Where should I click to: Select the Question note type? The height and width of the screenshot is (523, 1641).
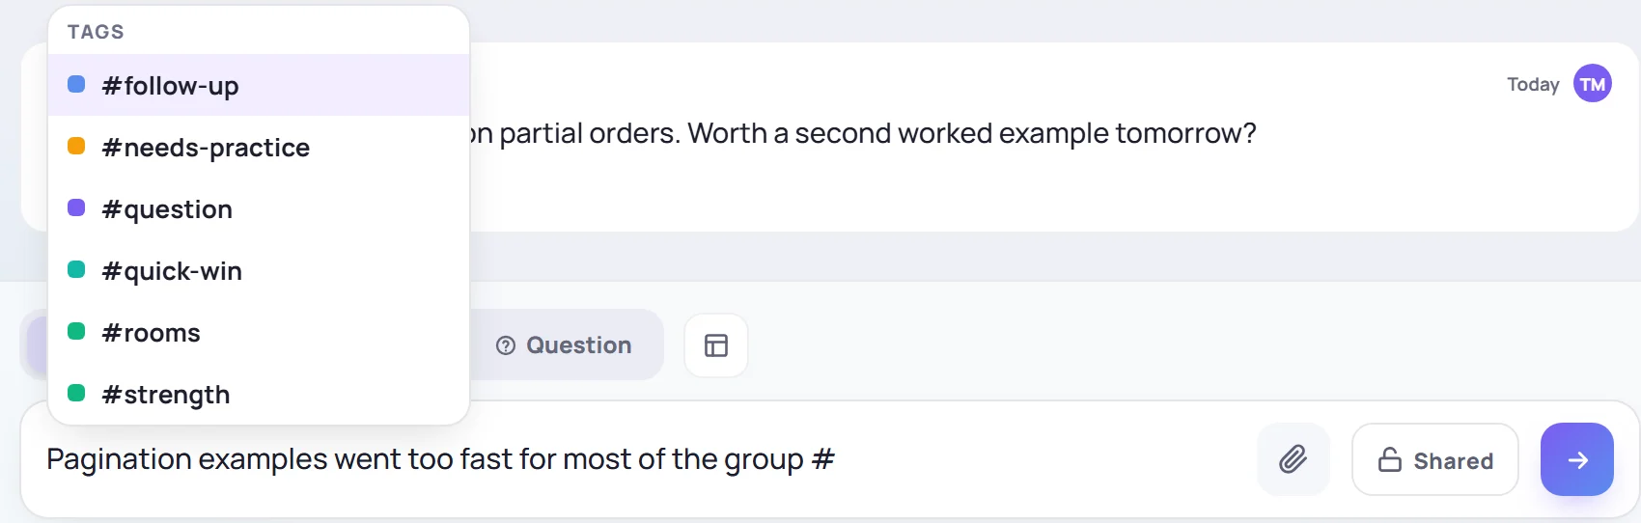(565, 345)
